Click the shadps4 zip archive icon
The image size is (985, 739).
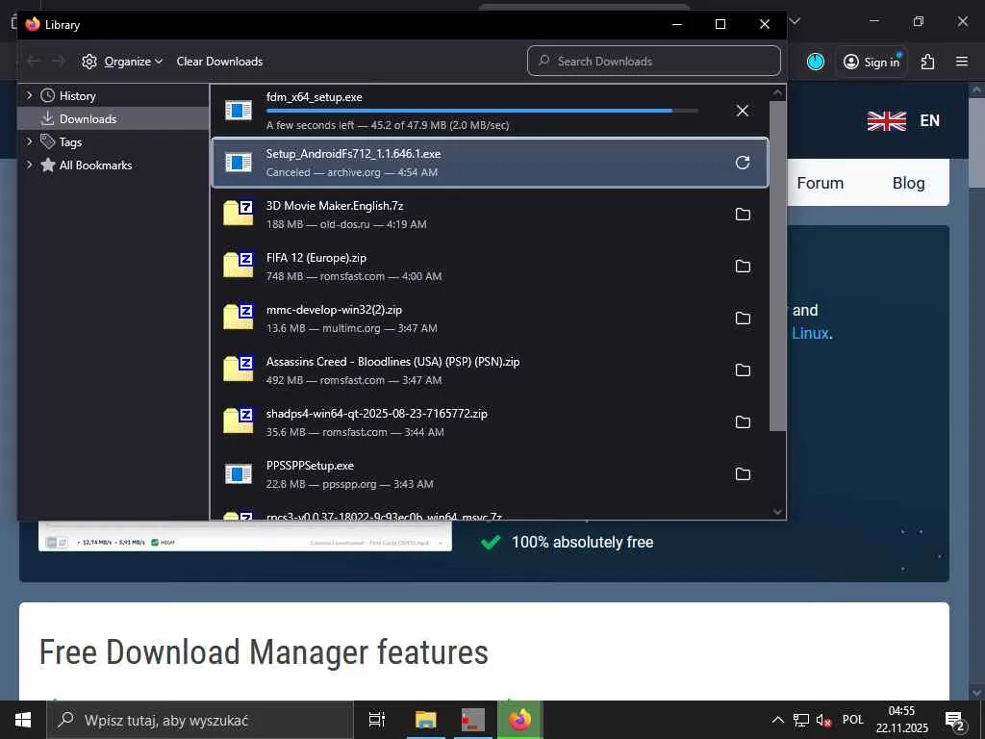click(x=239, y=421)
